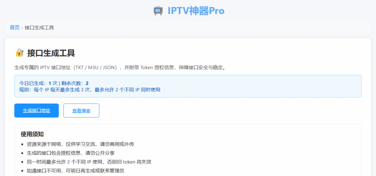This screenshot has height=176, width=376.
Task: Click the breadcrumb separator arrow
Action: [x=22, y=28]
